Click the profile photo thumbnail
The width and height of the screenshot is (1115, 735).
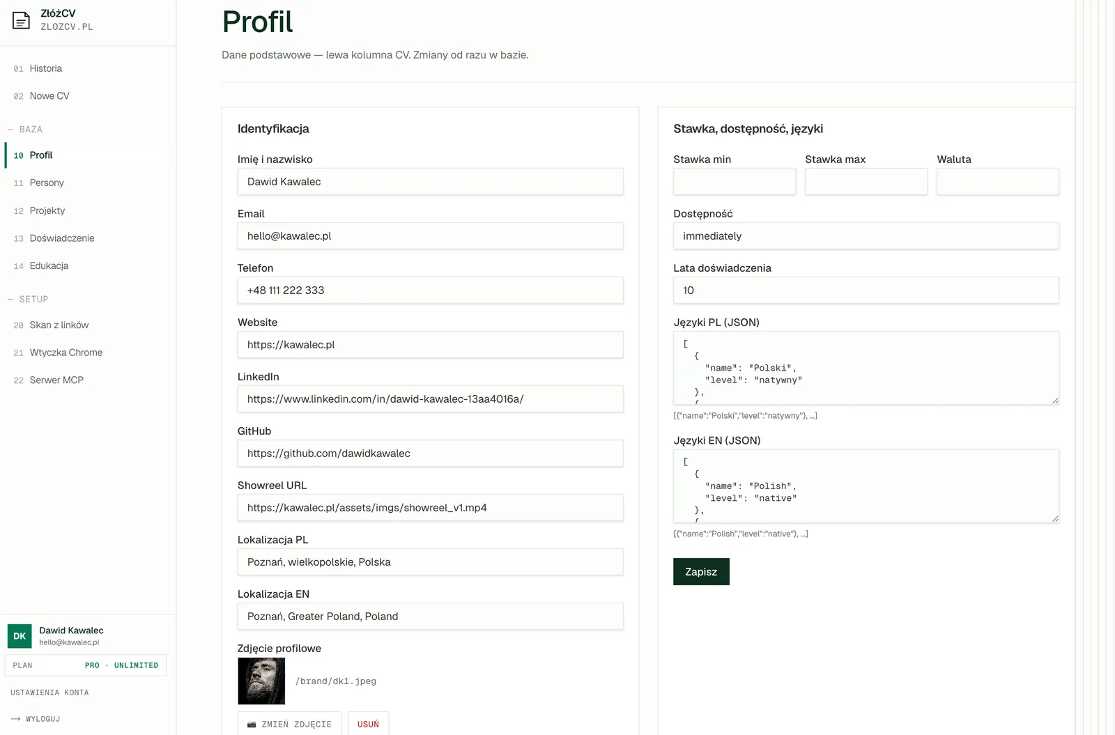coord(261,681)
